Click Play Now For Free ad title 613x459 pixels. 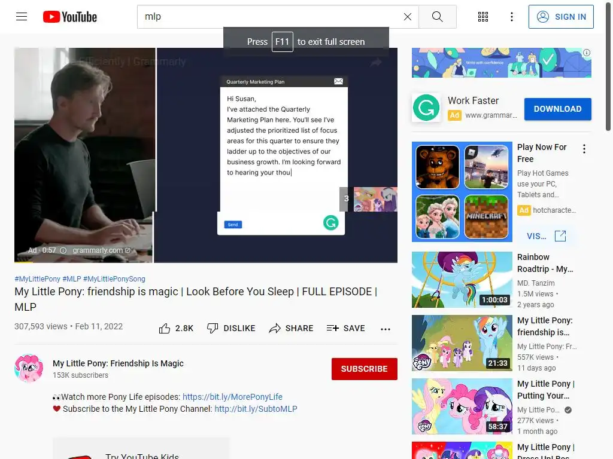[542, 153]
